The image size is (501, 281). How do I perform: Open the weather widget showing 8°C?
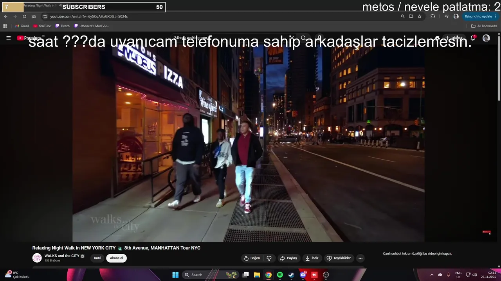(x=17, y=275)
